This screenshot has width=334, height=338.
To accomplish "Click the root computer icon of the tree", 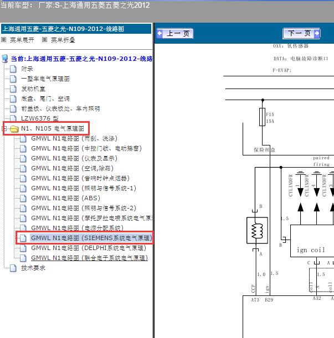I will pos(5,59).
